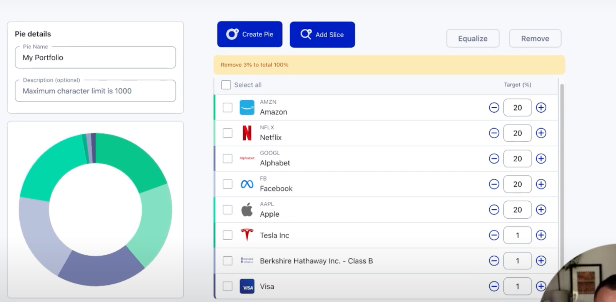This screenshot has width=616, height=302.
Task: Click the Amazon logo icon
Action: click(247, 108)
